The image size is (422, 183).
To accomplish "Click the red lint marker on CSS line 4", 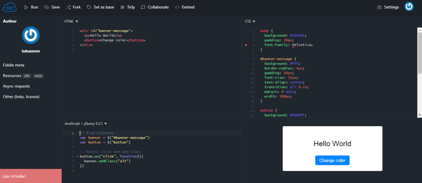I will [x=246, y=45].
